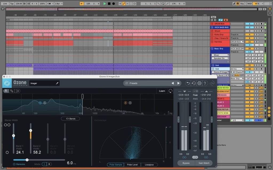The height and width of the screenshot is (170, 273).
Task: Switch vectorscope to Polar Level tab
Action: [132, 165]
